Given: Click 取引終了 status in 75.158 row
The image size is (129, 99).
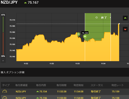Looking at the screenshot, I should (x=96, y=98).
